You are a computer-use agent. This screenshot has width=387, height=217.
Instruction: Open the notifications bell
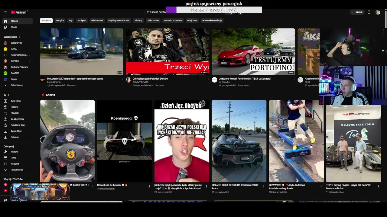[x=369, y=12]
